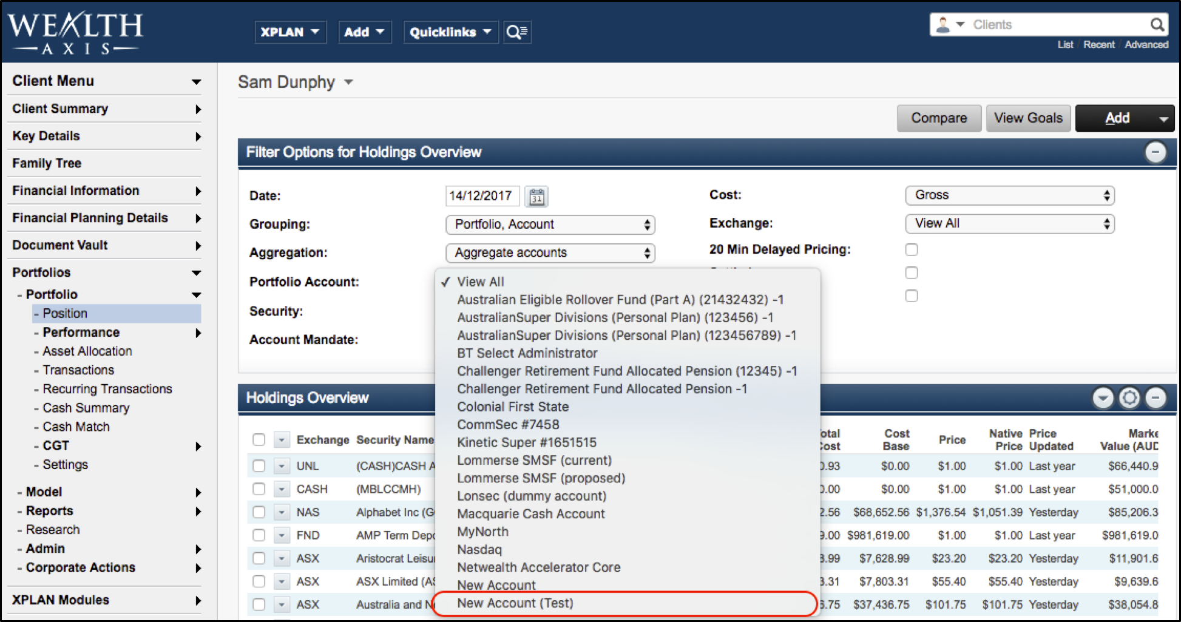The height and width of the screenshot is (622, 1181).
Task: Click the black Add button
Action: pyautogui.click(x=1117, y=118)
